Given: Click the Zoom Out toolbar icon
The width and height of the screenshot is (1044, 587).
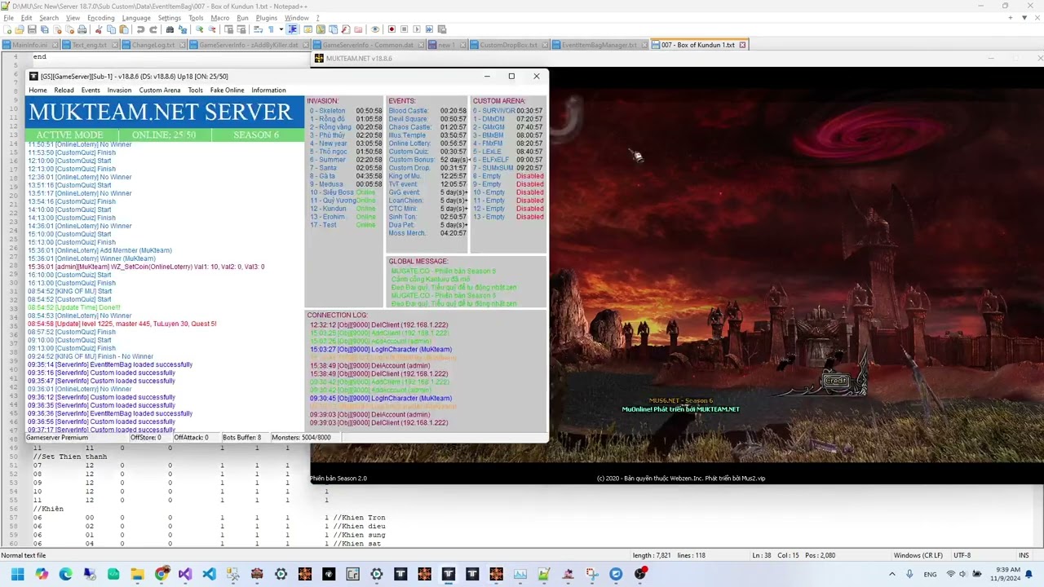Looking at the screenshot, I should click(211, 29).
